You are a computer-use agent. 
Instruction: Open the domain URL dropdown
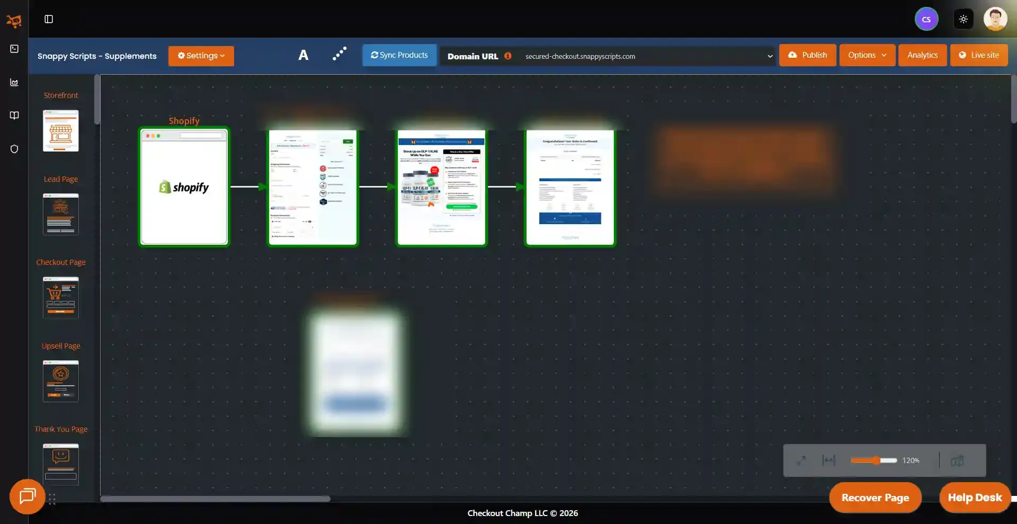pos(649,56)
